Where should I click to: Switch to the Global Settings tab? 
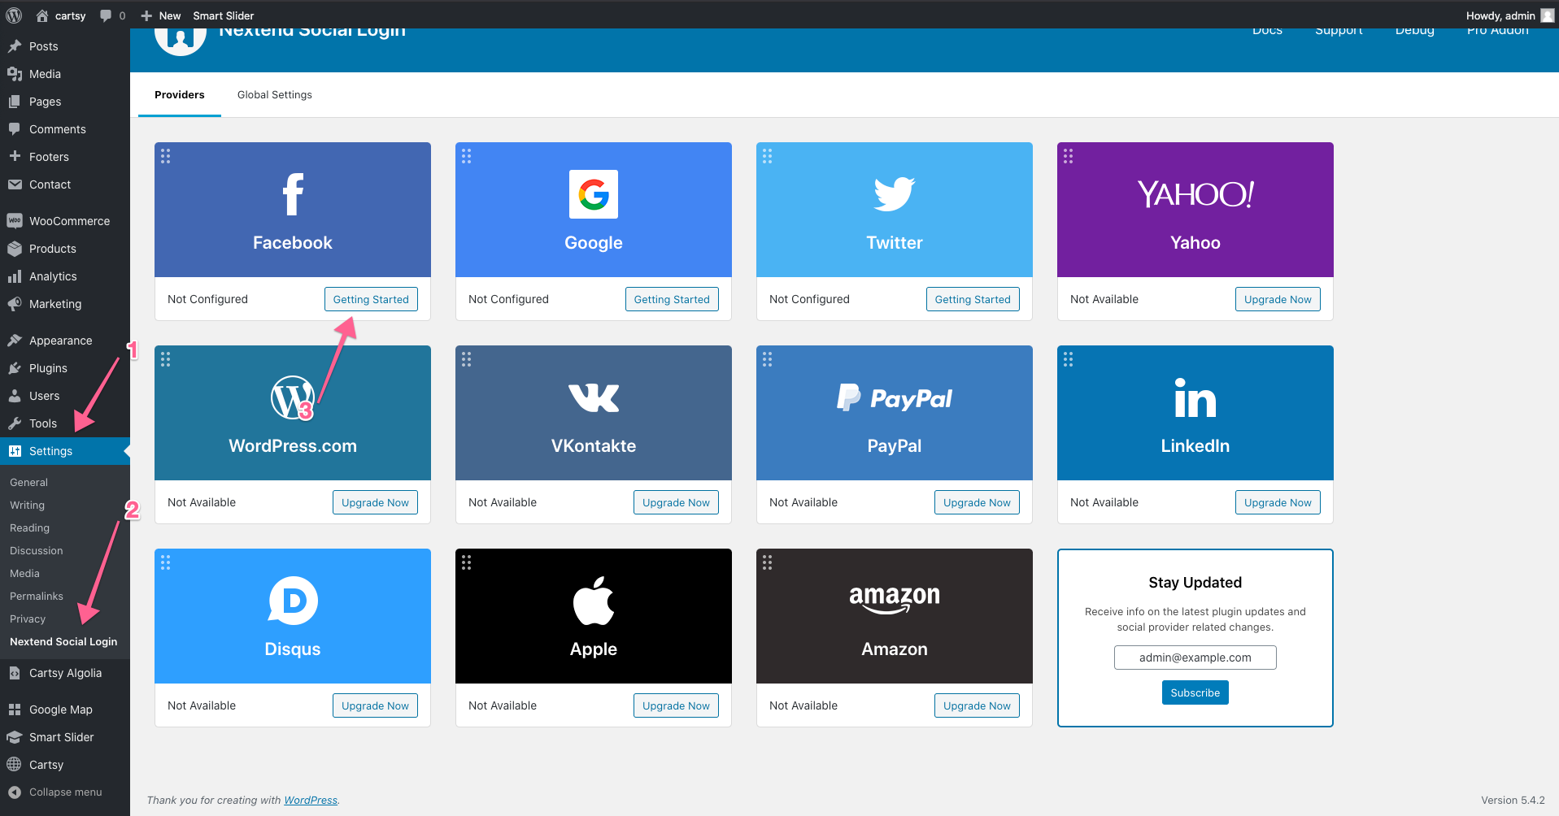click(275, 95)
